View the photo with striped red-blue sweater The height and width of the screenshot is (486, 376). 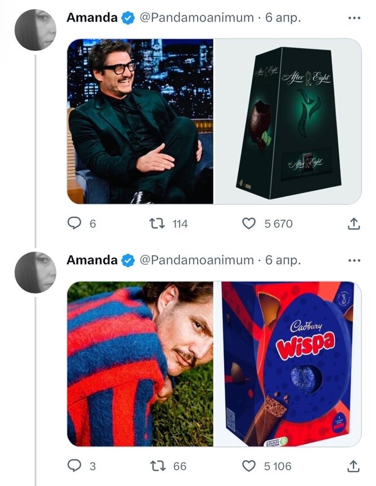tap(140, 364)
